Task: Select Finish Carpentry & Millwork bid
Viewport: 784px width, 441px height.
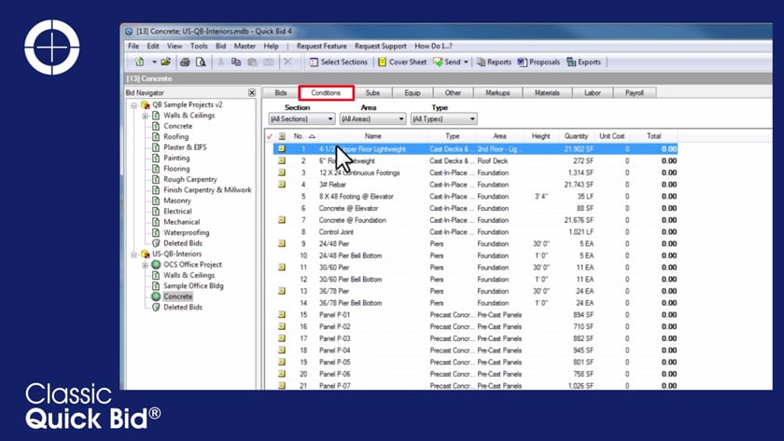Action: (207, 190)
